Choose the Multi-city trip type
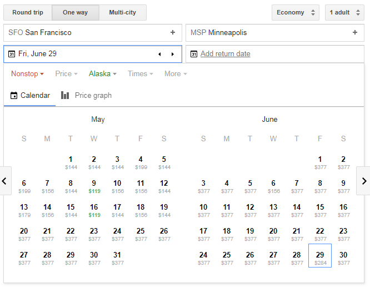The image size is (370, 287). [x=122, y=12]
